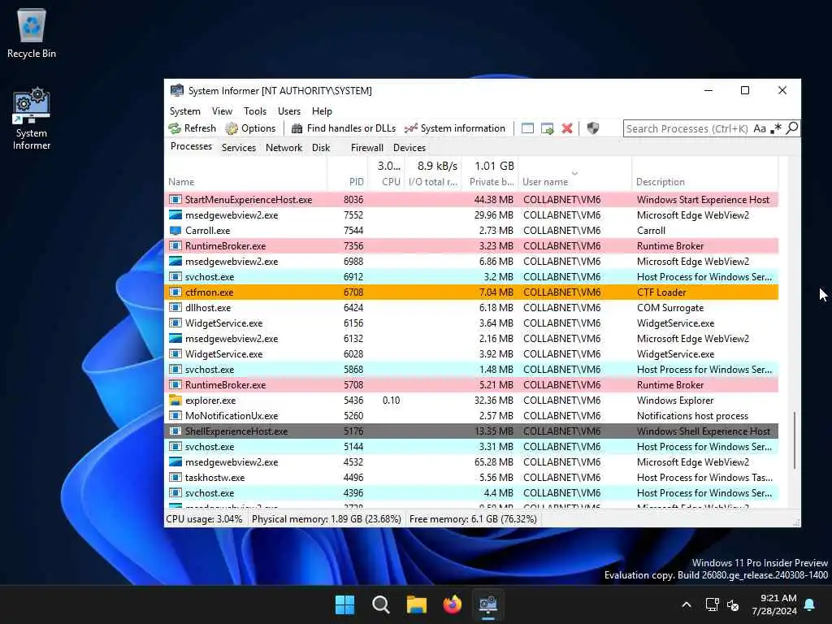Click the muted volume tray icon

[733, 604]
